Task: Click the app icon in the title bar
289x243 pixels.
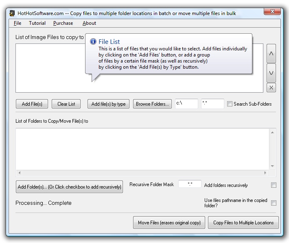Action: [12, 13]
